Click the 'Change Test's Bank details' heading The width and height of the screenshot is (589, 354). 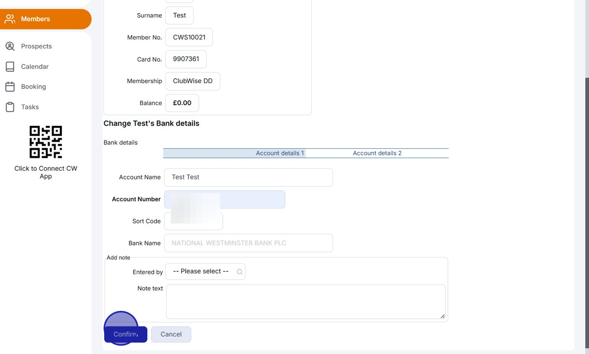pos(151,124)
